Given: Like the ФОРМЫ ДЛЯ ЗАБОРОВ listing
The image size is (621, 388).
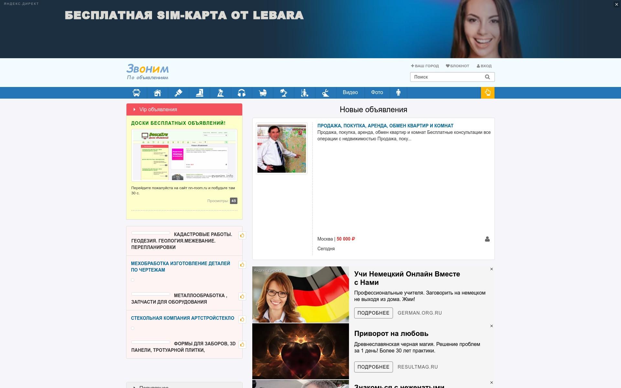Looking at the screenshot, I should click(x=242, y=345).
